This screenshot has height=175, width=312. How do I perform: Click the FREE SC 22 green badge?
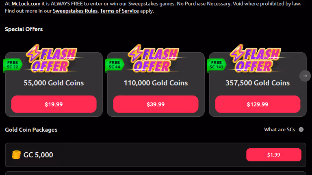pos(12,65)
